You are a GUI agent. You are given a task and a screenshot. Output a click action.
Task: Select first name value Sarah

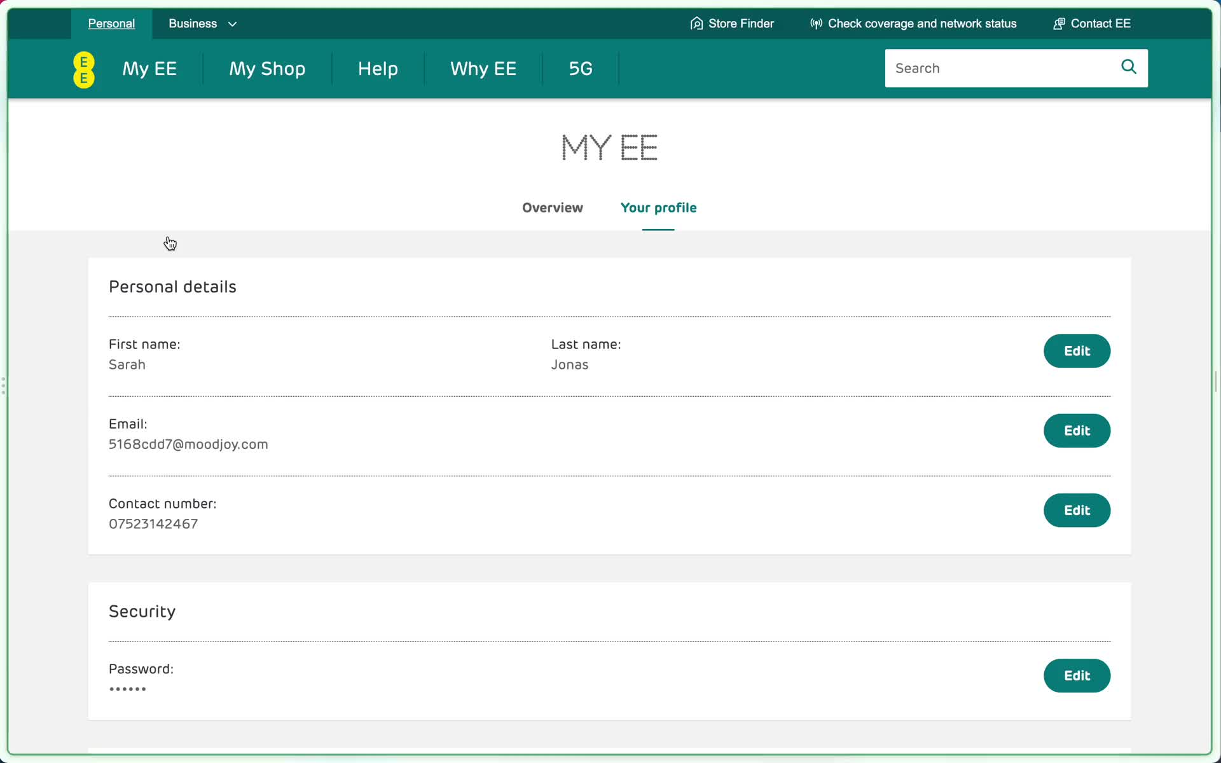pos(127,365)
